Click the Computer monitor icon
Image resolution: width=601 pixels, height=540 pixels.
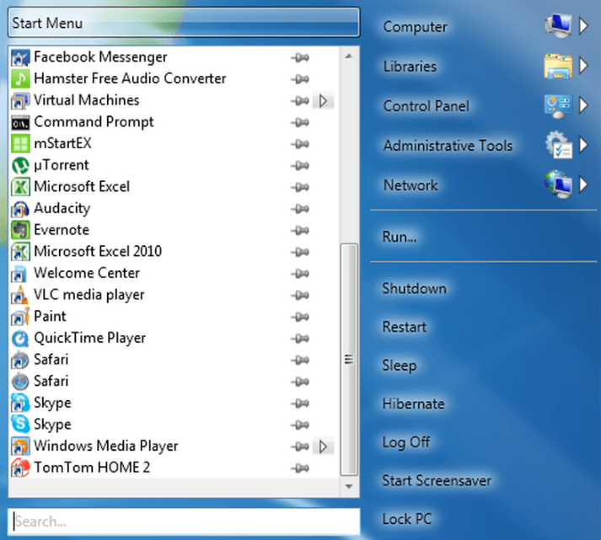point(559,26)
